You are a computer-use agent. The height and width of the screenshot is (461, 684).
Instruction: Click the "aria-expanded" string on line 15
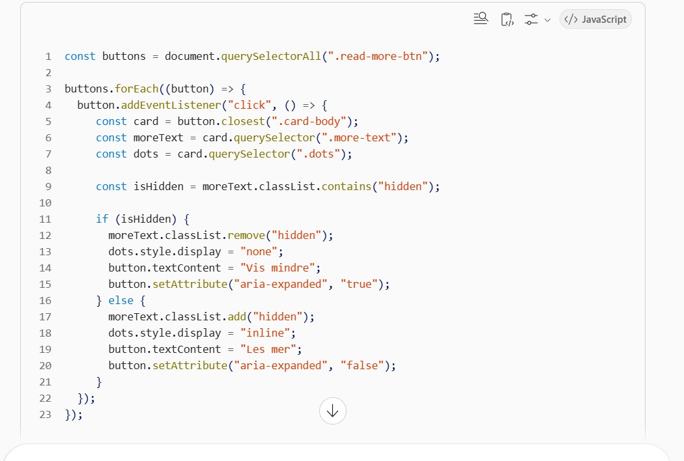click(281, 285)
